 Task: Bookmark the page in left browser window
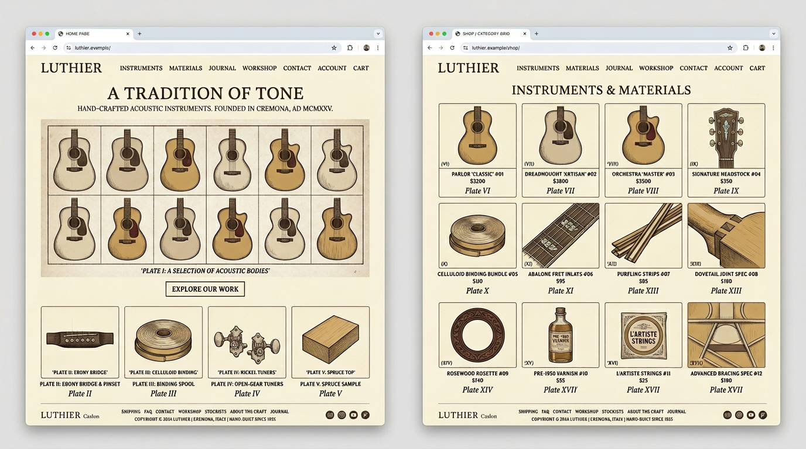(334, 48)
